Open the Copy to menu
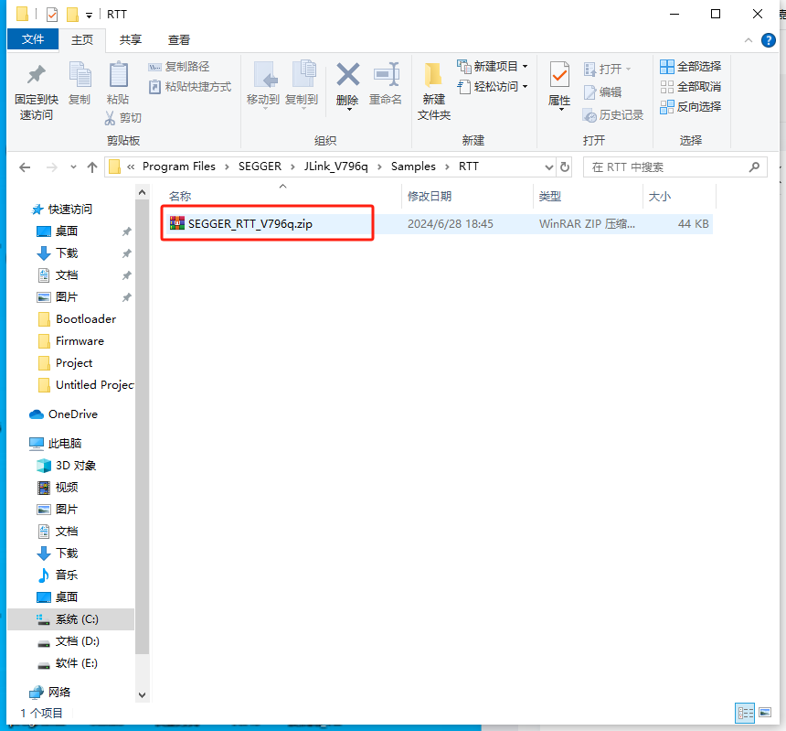The height and width of the screenshot is (731, 786). tap(302, 83)
